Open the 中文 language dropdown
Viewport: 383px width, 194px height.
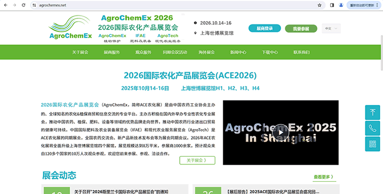pos(331,29)
